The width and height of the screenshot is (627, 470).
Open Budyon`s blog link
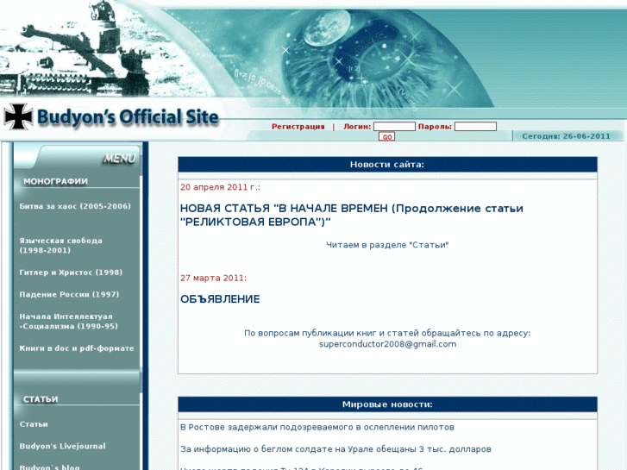coord(49,467)
